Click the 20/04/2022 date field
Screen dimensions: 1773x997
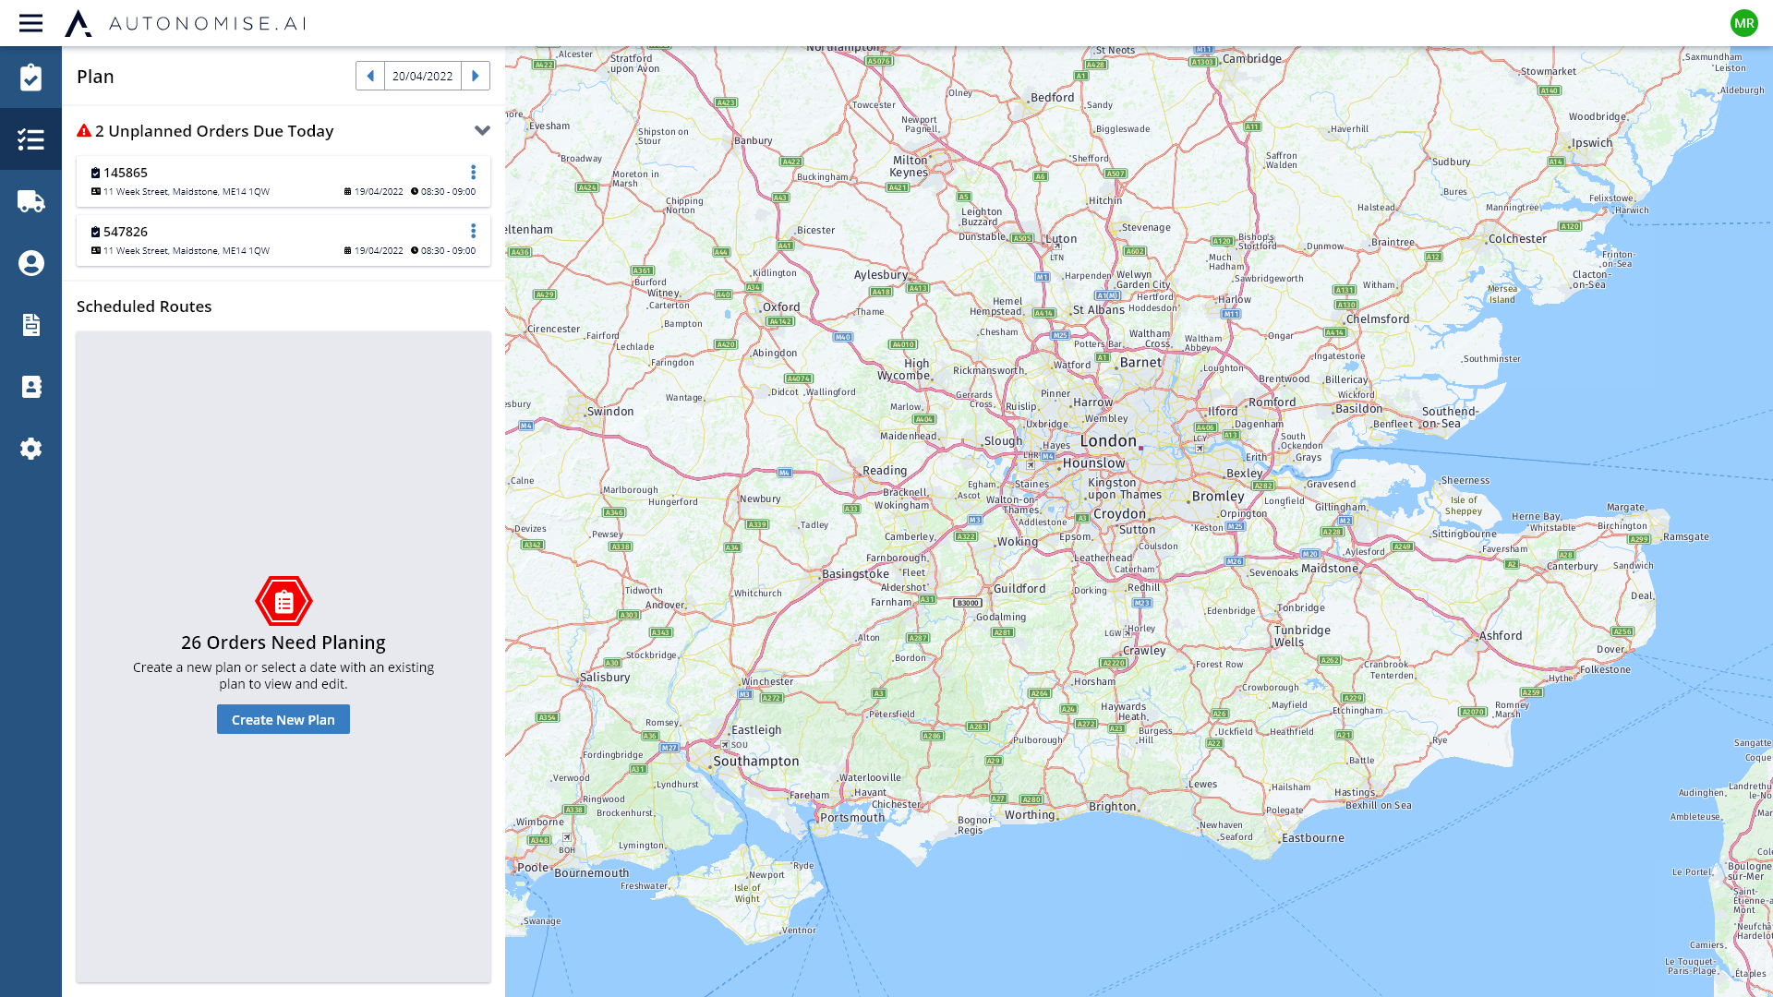point(422,76)
